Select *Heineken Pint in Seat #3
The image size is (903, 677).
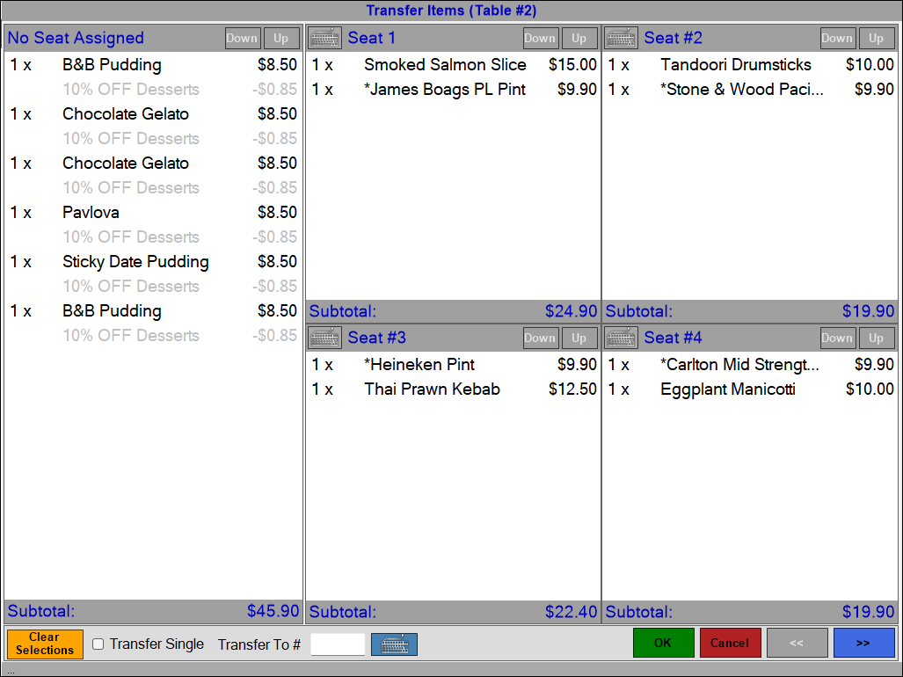tap(453, 364)
